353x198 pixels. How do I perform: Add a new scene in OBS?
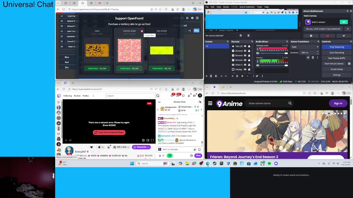point(207,76)
